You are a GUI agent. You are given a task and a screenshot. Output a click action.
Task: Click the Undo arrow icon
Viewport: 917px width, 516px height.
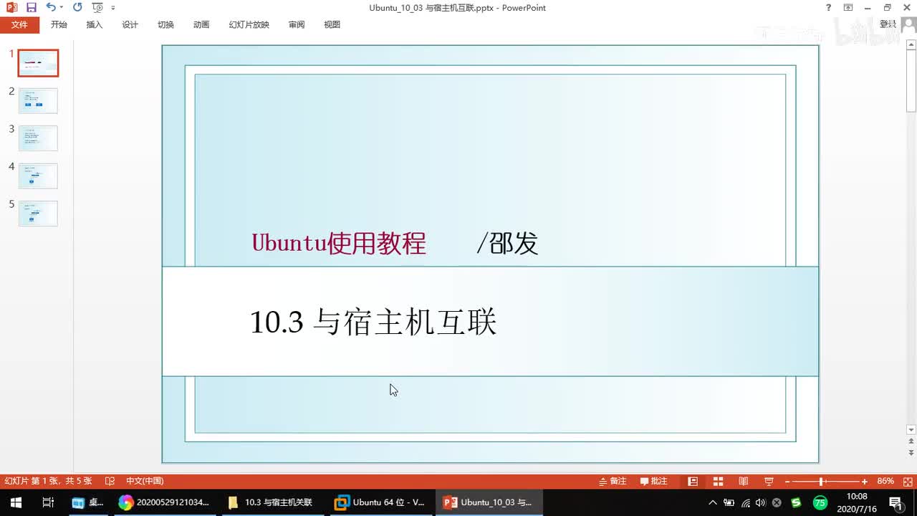50,7
